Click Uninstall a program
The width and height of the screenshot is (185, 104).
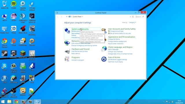point(78,60)
